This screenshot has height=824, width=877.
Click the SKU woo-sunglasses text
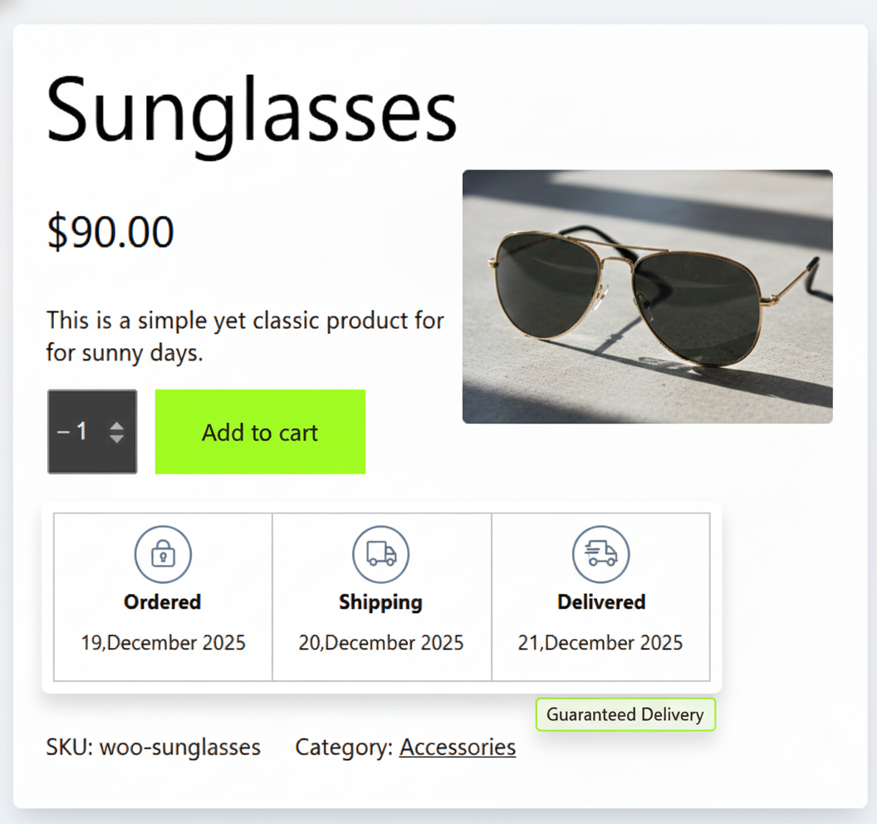154,747
